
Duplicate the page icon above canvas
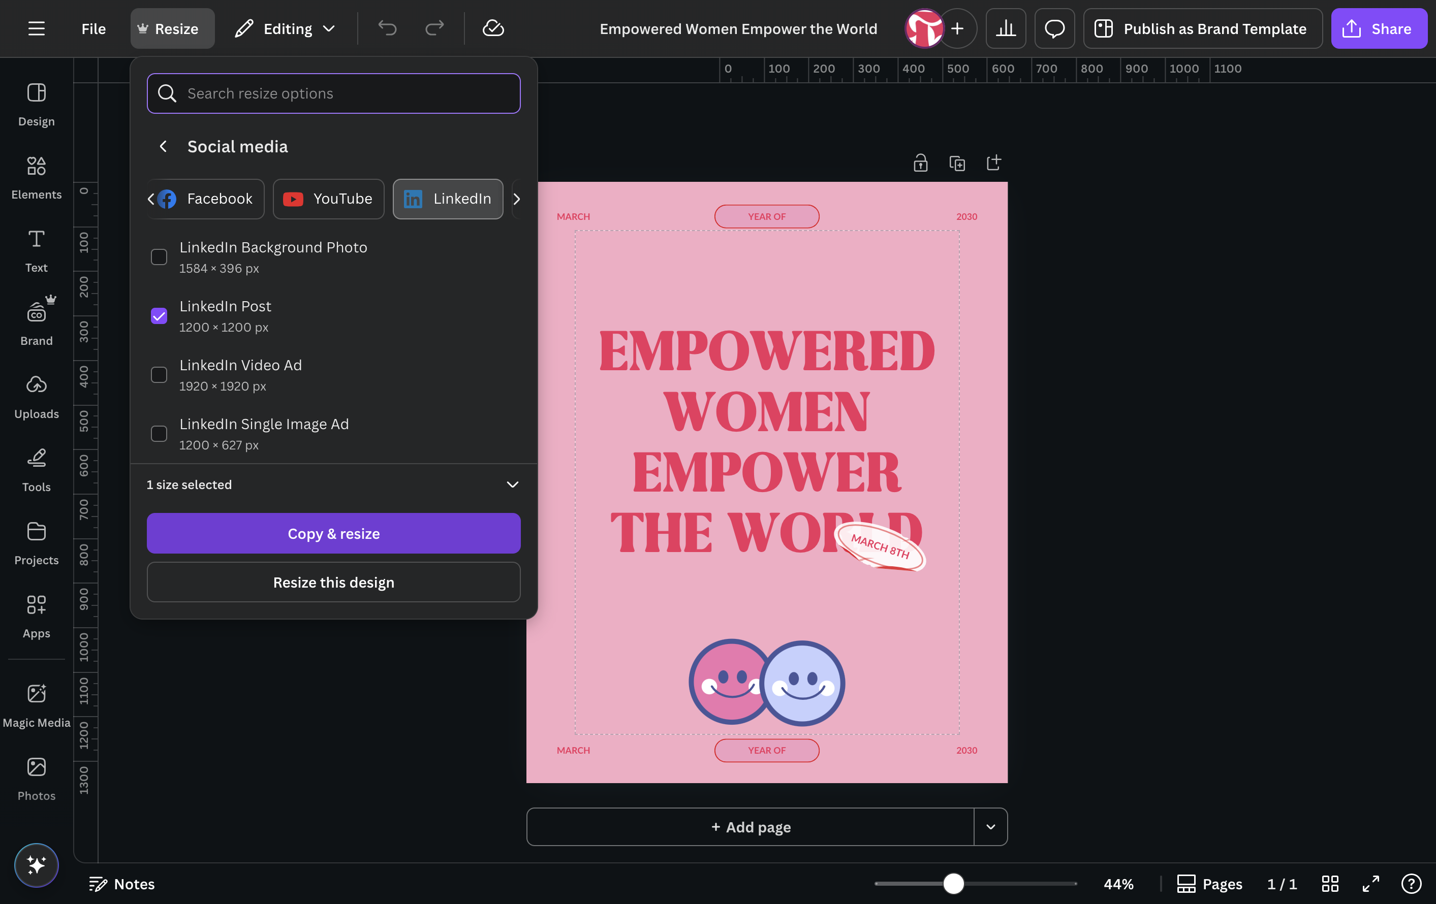[957, 163]
